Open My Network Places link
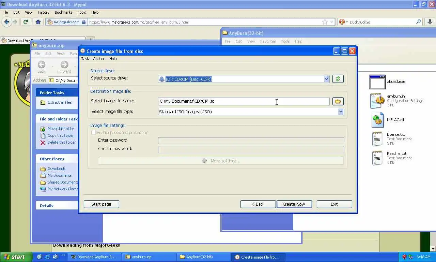Screen dimensions: 436x262 (x=63, y=189)
